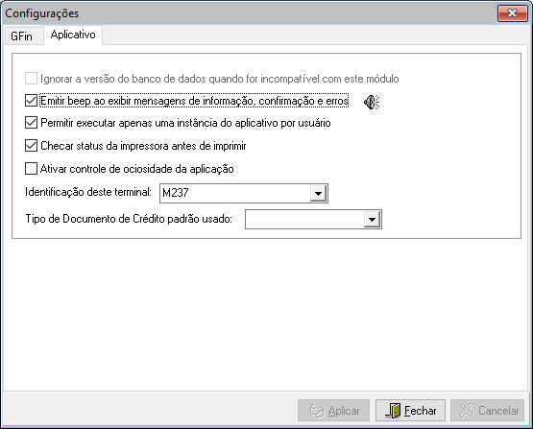Click the speaker beep test icon

point(372,102)
